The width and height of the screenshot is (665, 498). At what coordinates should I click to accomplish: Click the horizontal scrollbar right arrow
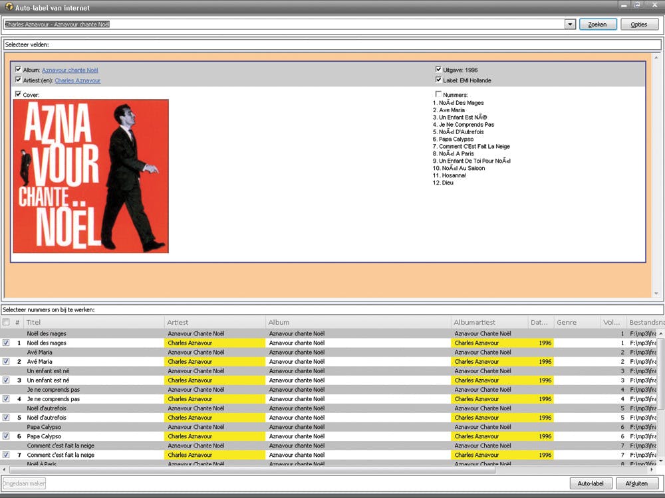(x=652, y=469)
